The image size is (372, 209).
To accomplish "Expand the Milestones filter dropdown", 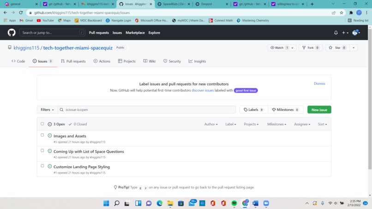I will 276,124.
